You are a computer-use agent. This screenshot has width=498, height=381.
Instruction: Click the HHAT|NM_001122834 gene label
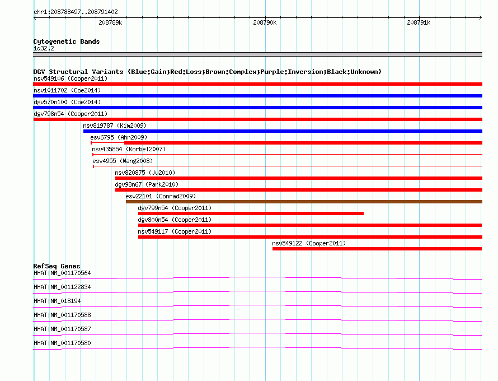(62, 287)
